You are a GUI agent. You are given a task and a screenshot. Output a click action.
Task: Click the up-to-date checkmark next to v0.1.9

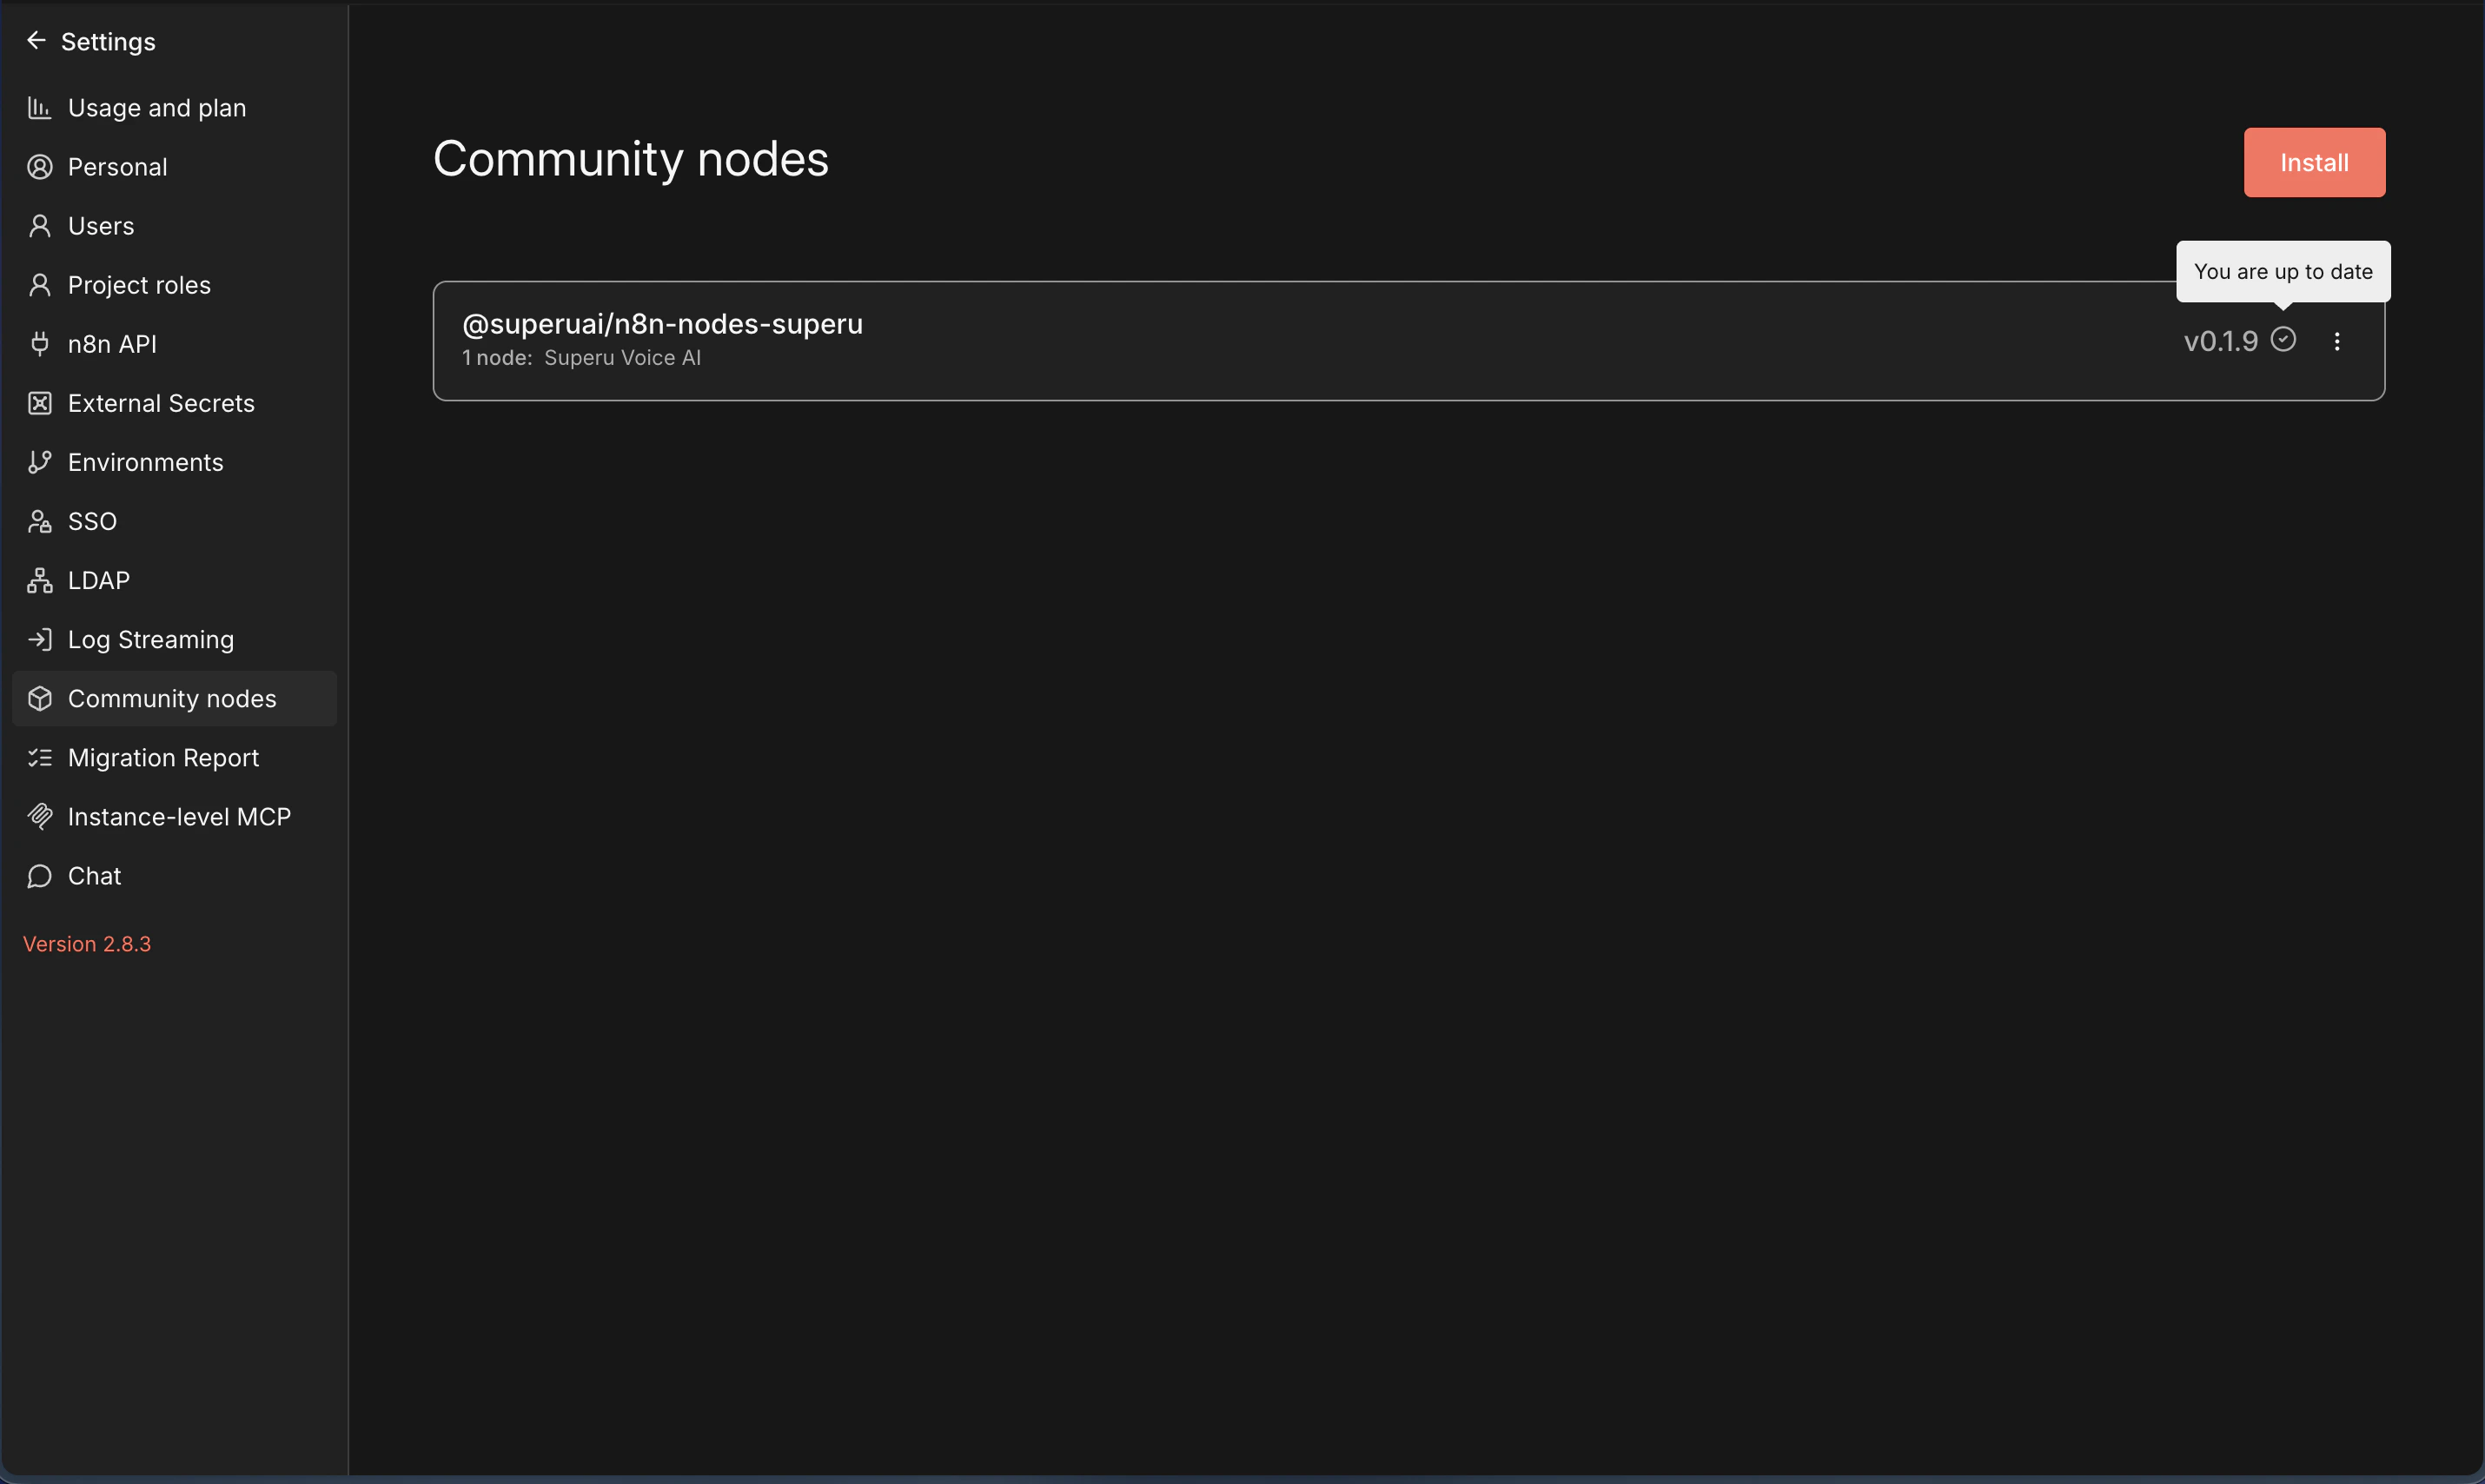[x=2283, y=340]
